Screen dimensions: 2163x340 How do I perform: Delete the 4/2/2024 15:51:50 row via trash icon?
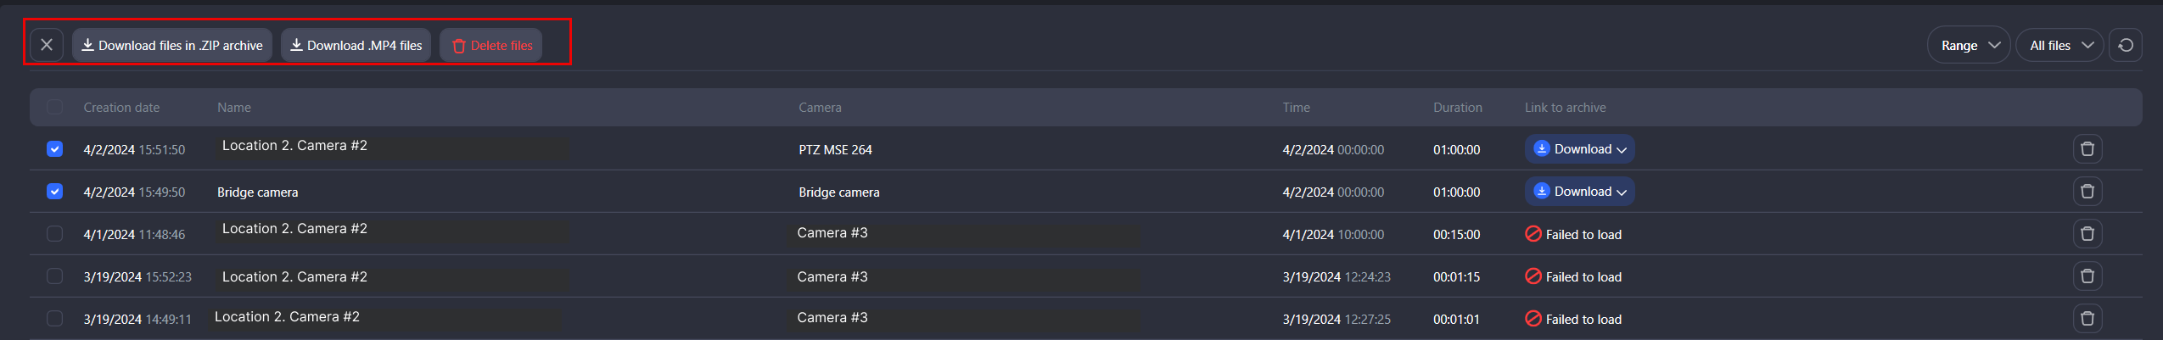(x=2087, y=149)
